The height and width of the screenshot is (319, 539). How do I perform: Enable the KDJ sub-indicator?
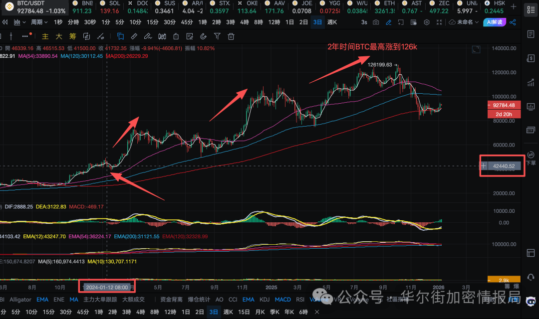[x=265, y=300]
